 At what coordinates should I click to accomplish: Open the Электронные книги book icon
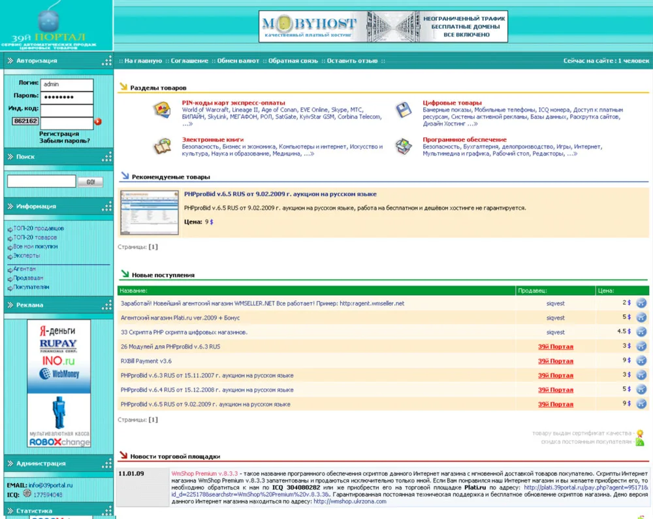pos(163,146)
